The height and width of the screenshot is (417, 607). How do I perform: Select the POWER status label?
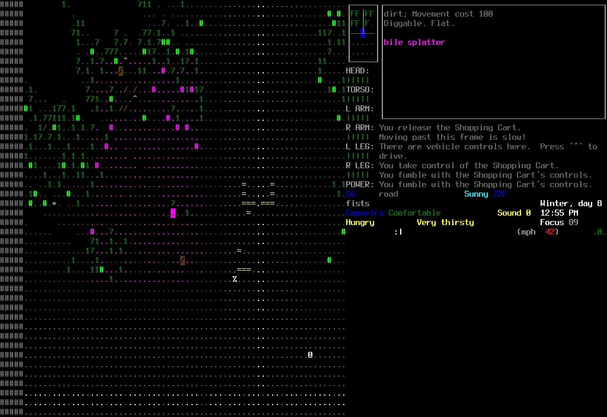point(359,184)
